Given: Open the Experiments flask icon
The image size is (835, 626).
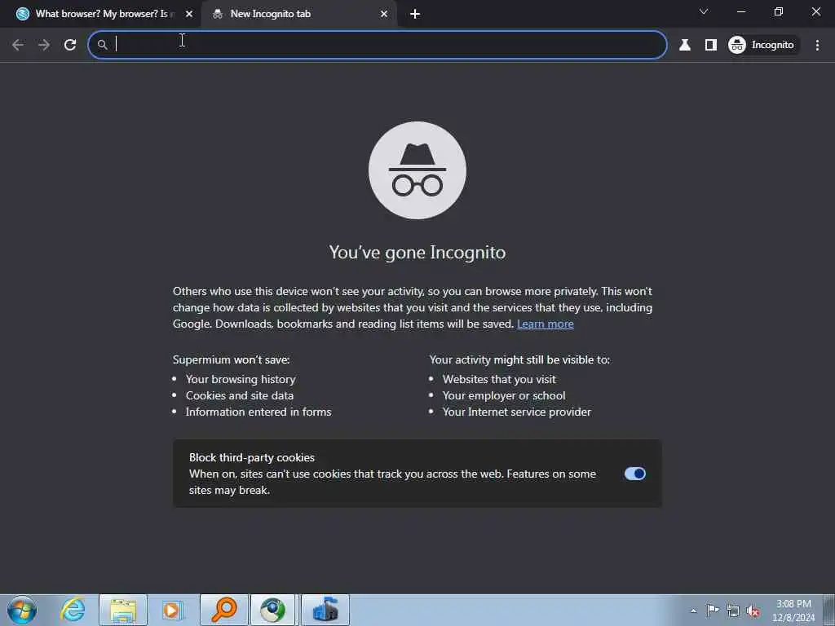Looking at the screenshot, I should (685, 45).
